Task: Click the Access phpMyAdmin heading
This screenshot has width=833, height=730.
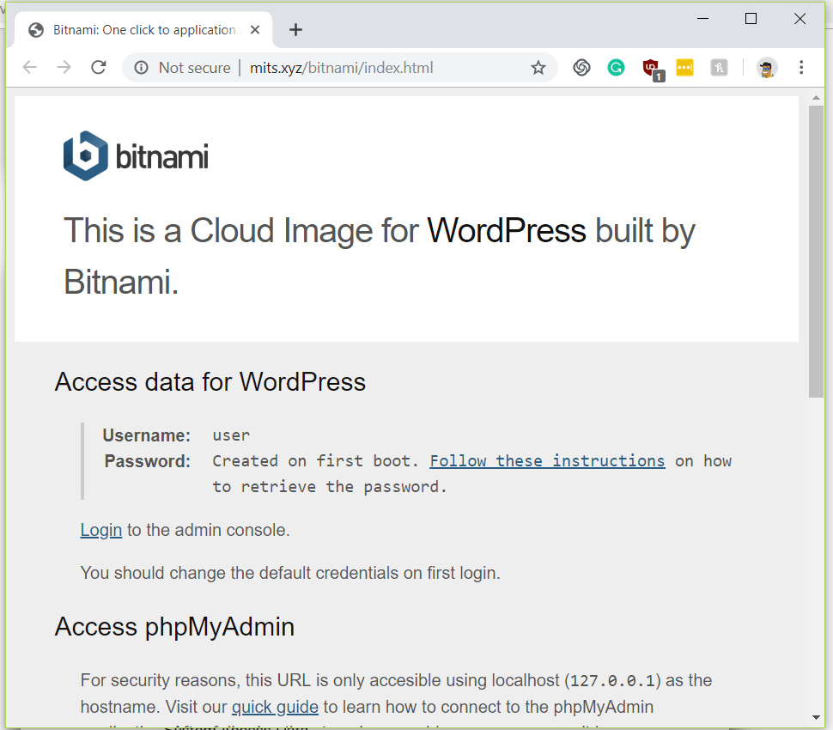Action: pyautogui.click(x=174, y=626)
